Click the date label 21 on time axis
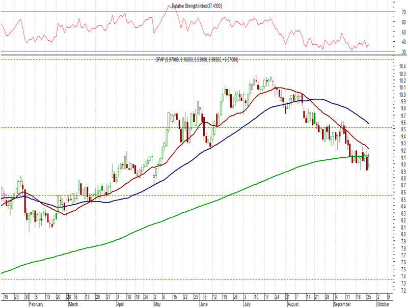Screen dimensions: 408x308 (317, 297)
